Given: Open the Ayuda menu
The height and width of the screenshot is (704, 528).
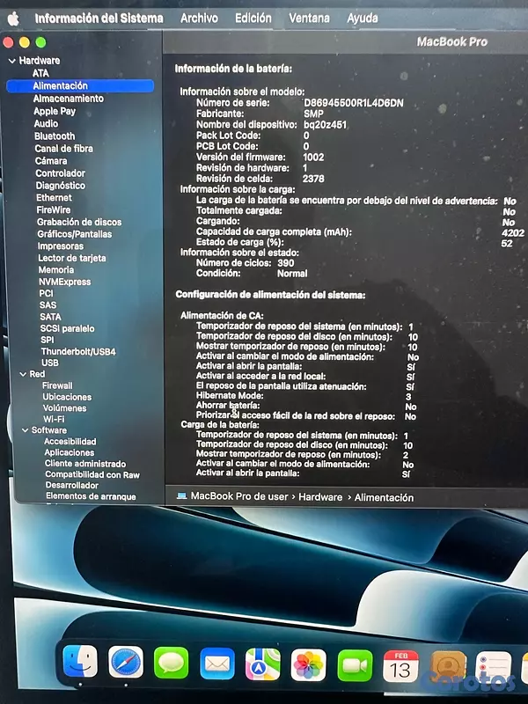Looking at the screenshot, I should (363, 18).
